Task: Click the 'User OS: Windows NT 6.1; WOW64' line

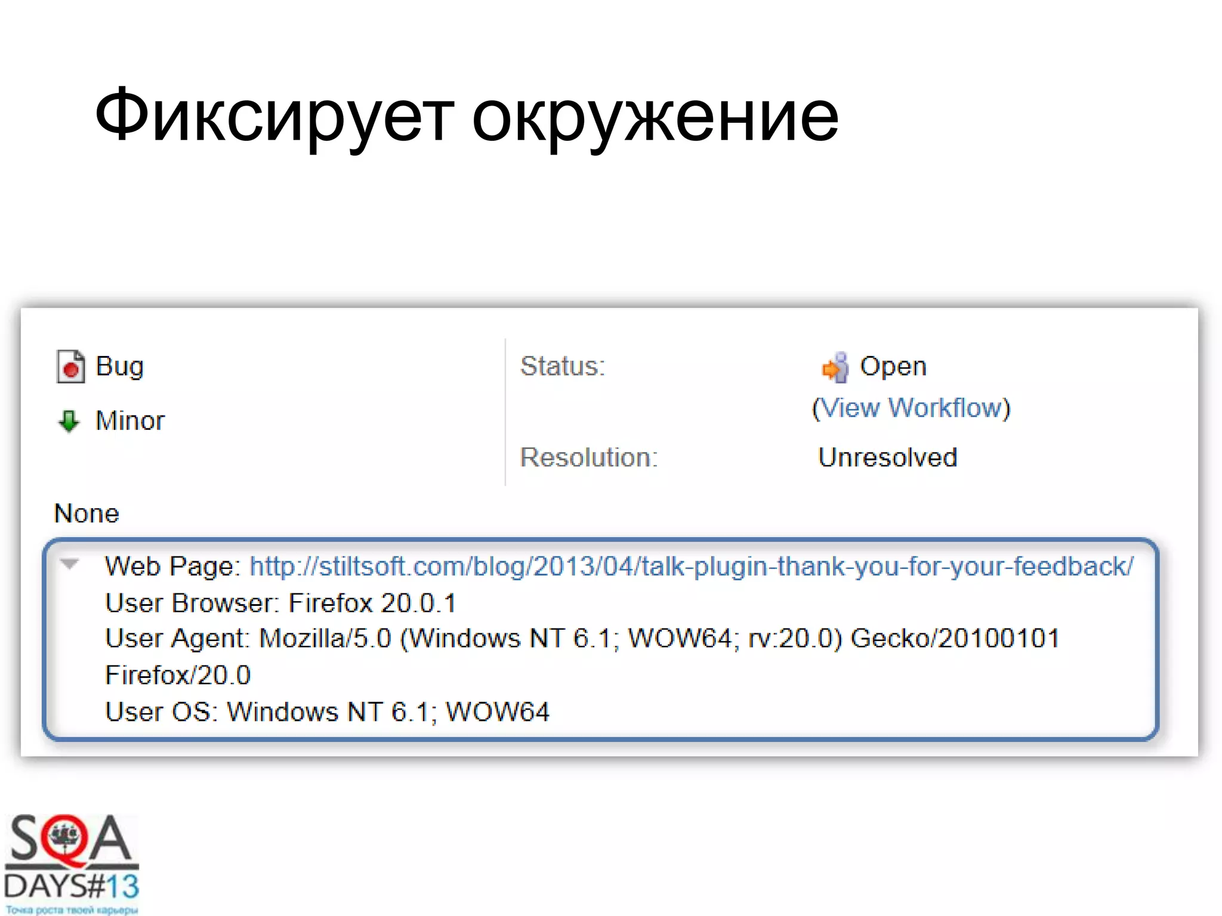Action: 327,712
